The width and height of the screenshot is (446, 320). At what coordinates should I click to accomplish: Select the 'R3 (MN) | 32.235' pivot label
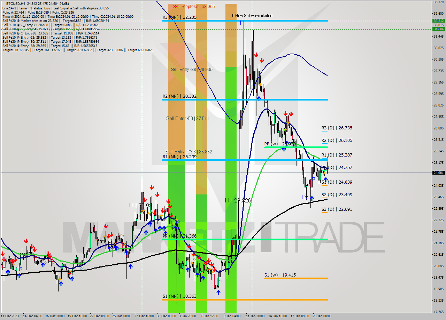(179, 17)
